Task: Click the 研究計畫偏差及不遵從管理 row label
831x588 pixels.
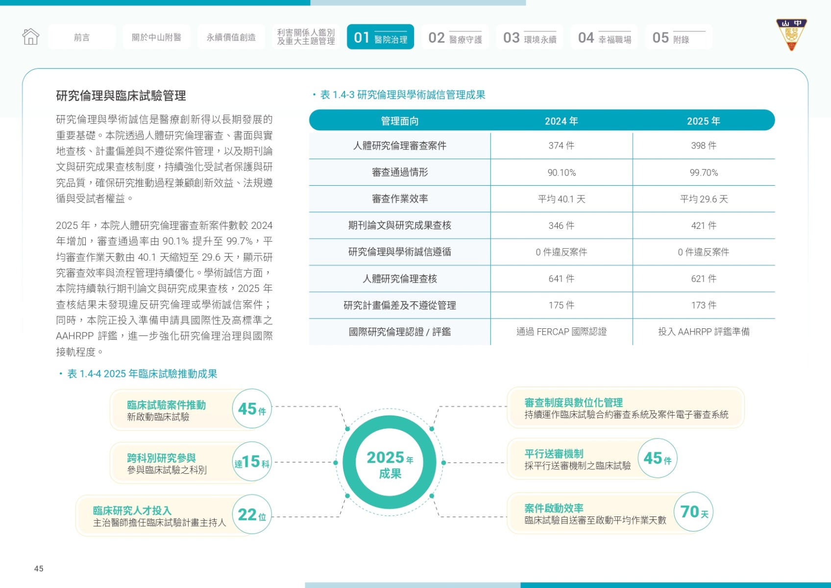Action: [x=400, y=305]
